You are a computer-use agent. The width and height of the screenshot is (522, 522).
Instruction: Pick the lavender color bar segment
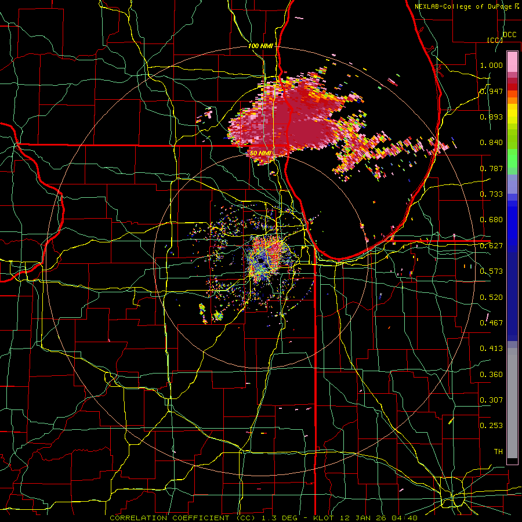coord(512,184)
